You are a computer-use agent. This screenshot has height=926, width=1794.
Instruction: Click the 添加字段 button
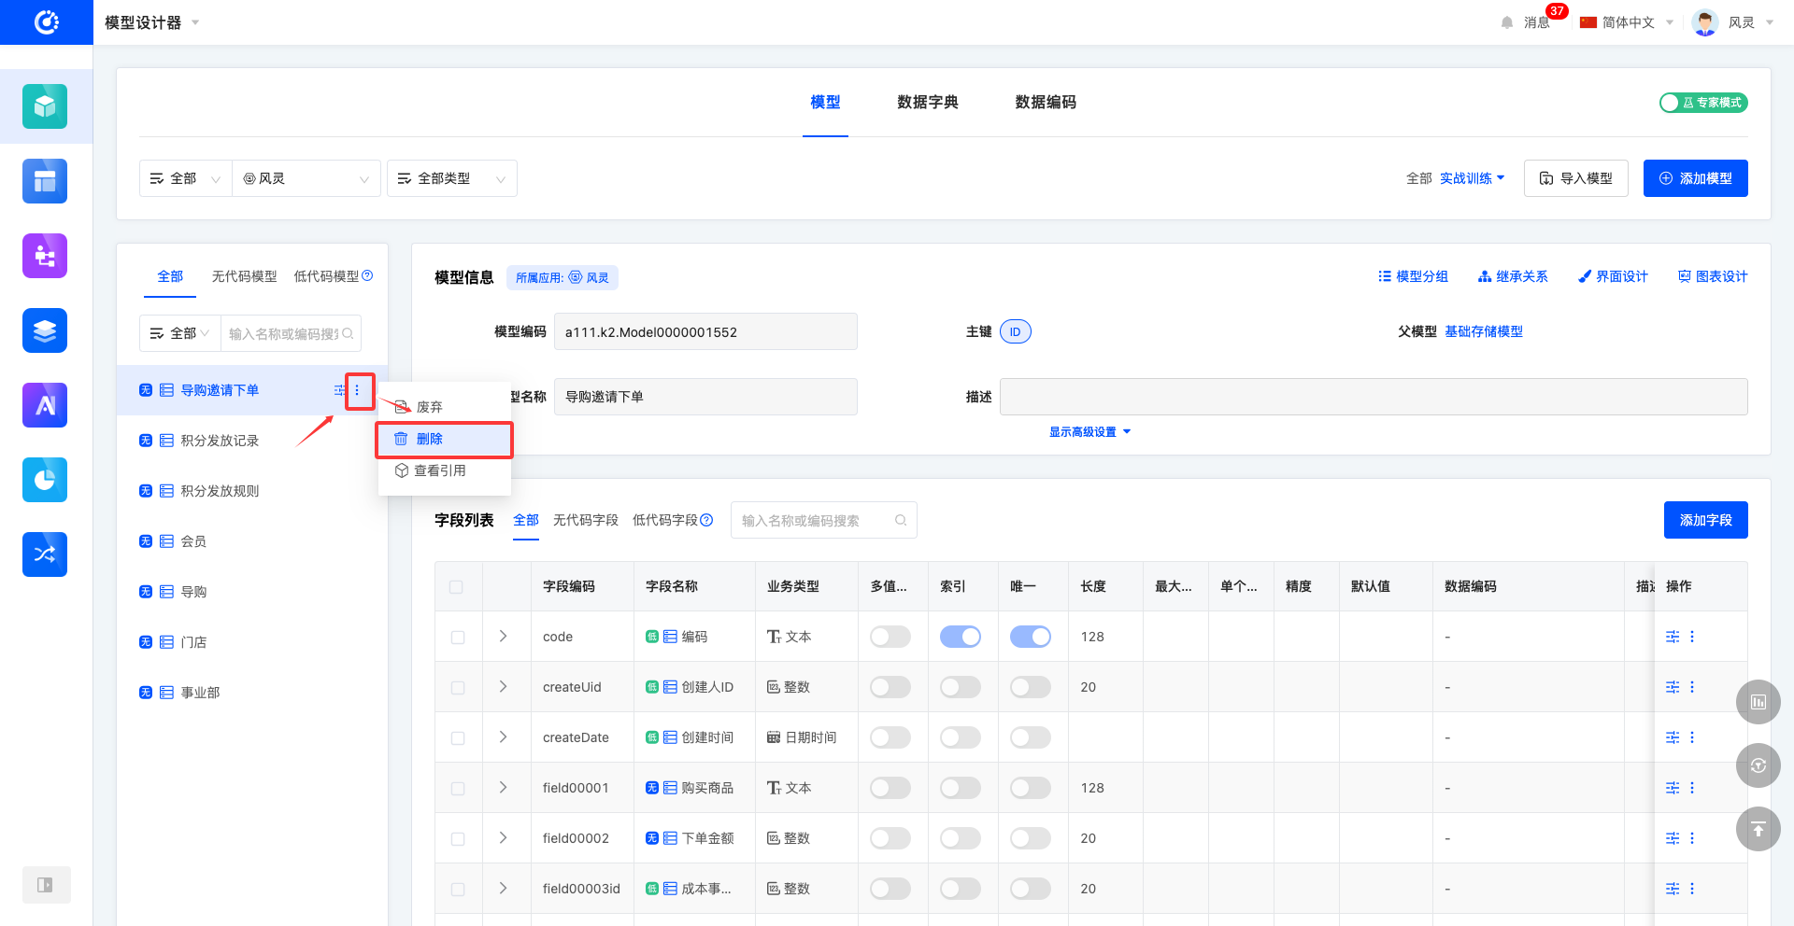point(1706,520)
